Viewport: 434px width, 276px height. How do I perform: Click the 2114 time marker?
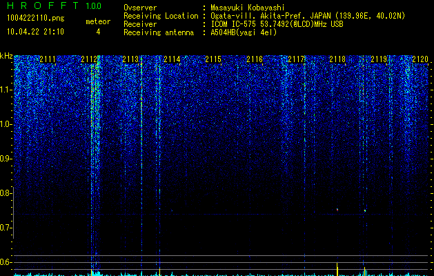point(172,59)
